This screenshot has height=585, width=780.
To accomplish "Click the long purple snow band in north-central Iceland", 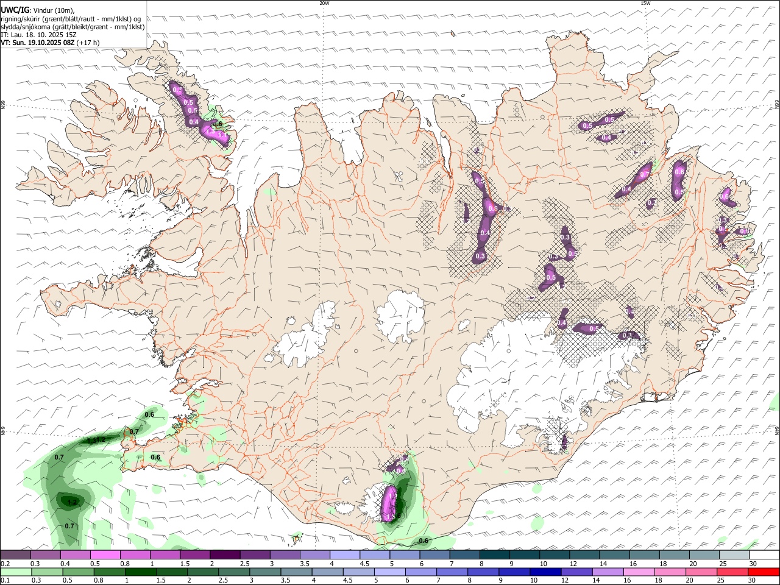I will [x=486, y=218].
